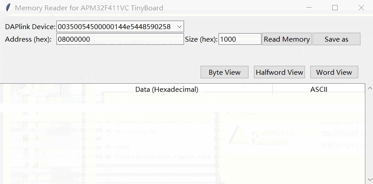Viewport: 373px width, 184px height.
Task: Click the feather app icon in title bar
Action: 8,8
